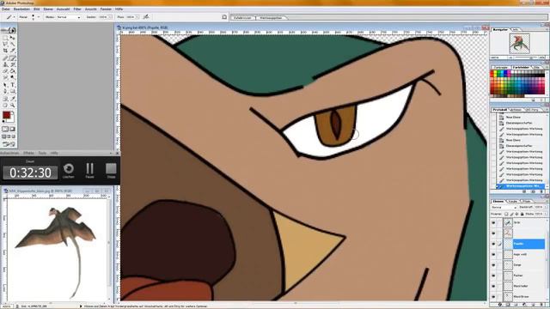Toggle visibility of the topmost layer
Image resolution: width=550 pixels, height=309 pixels.
[x=493, y=222]
